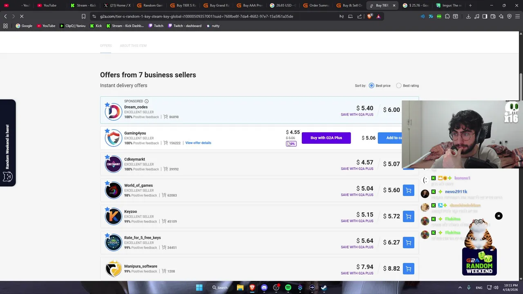
Task: Click Cdkeymarkt SAVE WITH G2A PLUS
Action: (357, 169)
